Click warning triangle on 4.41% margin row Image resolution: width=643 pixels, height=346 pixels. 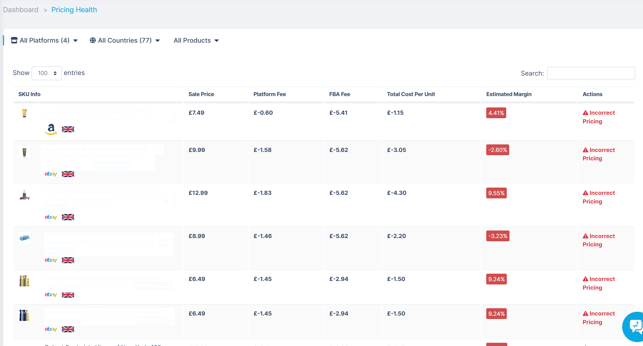[x=585, y=113]
